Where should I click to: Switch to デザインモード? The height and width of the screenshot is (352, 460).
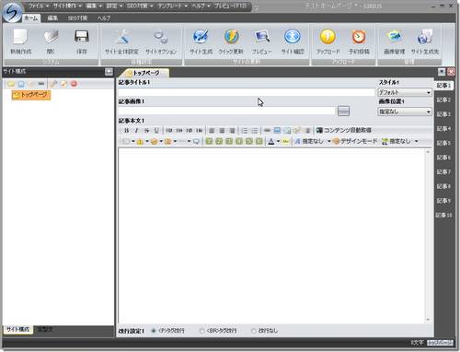coord(355,141)
